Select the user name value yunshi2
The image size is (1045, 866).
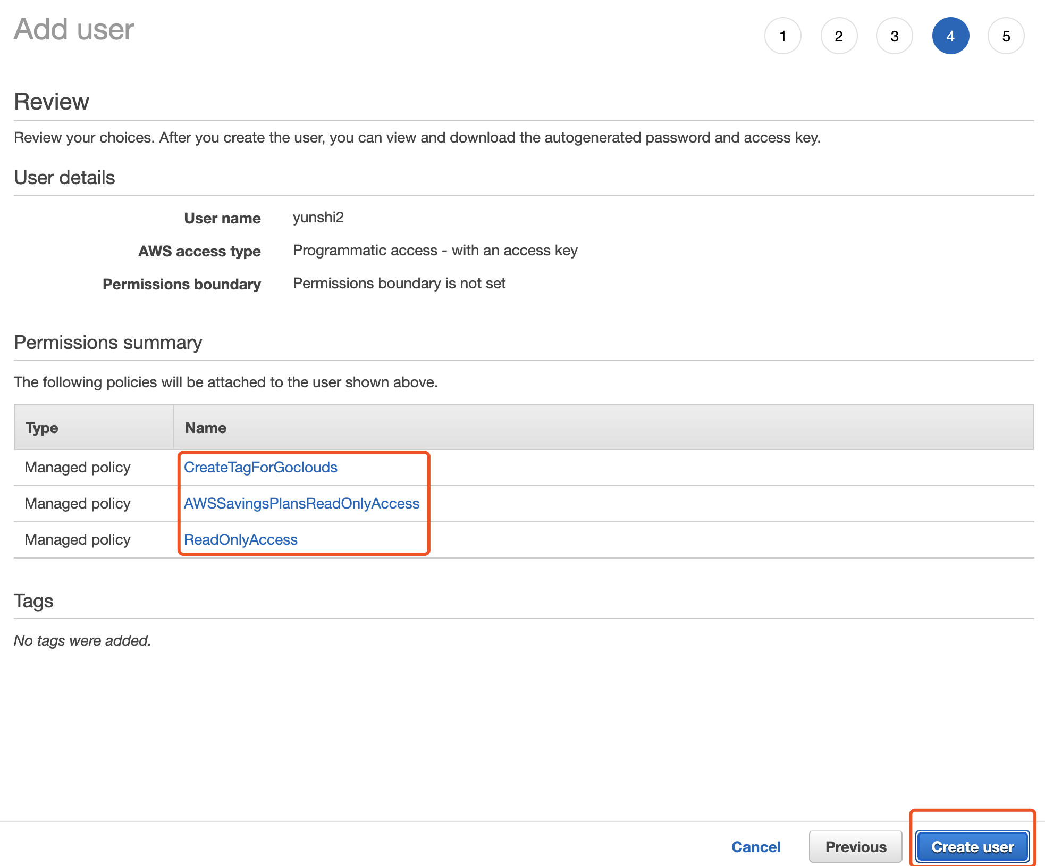click(x=318, y=218)
